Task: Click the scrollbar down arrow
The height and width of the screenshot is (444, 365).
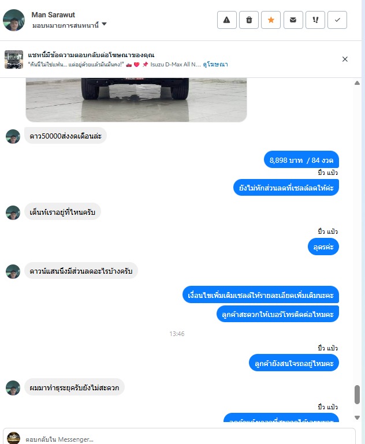Action: pyautogui.click(x=357, y=417)
